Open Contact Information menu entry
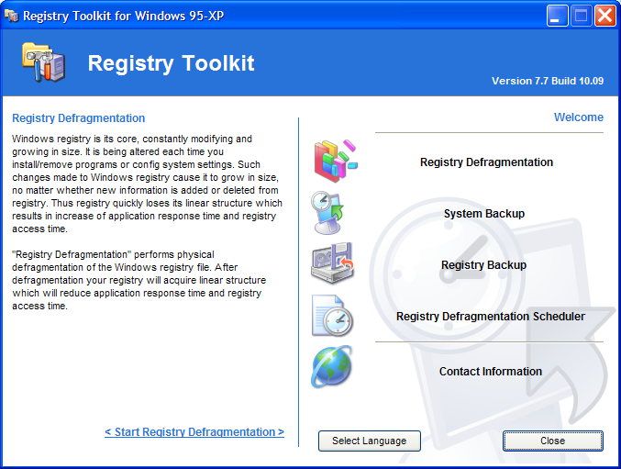The height and width of the screenshot is (469, 621). 491,372
